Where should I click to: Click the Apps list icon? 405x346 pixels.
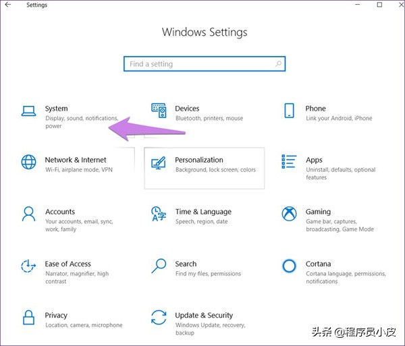(289, 161)
